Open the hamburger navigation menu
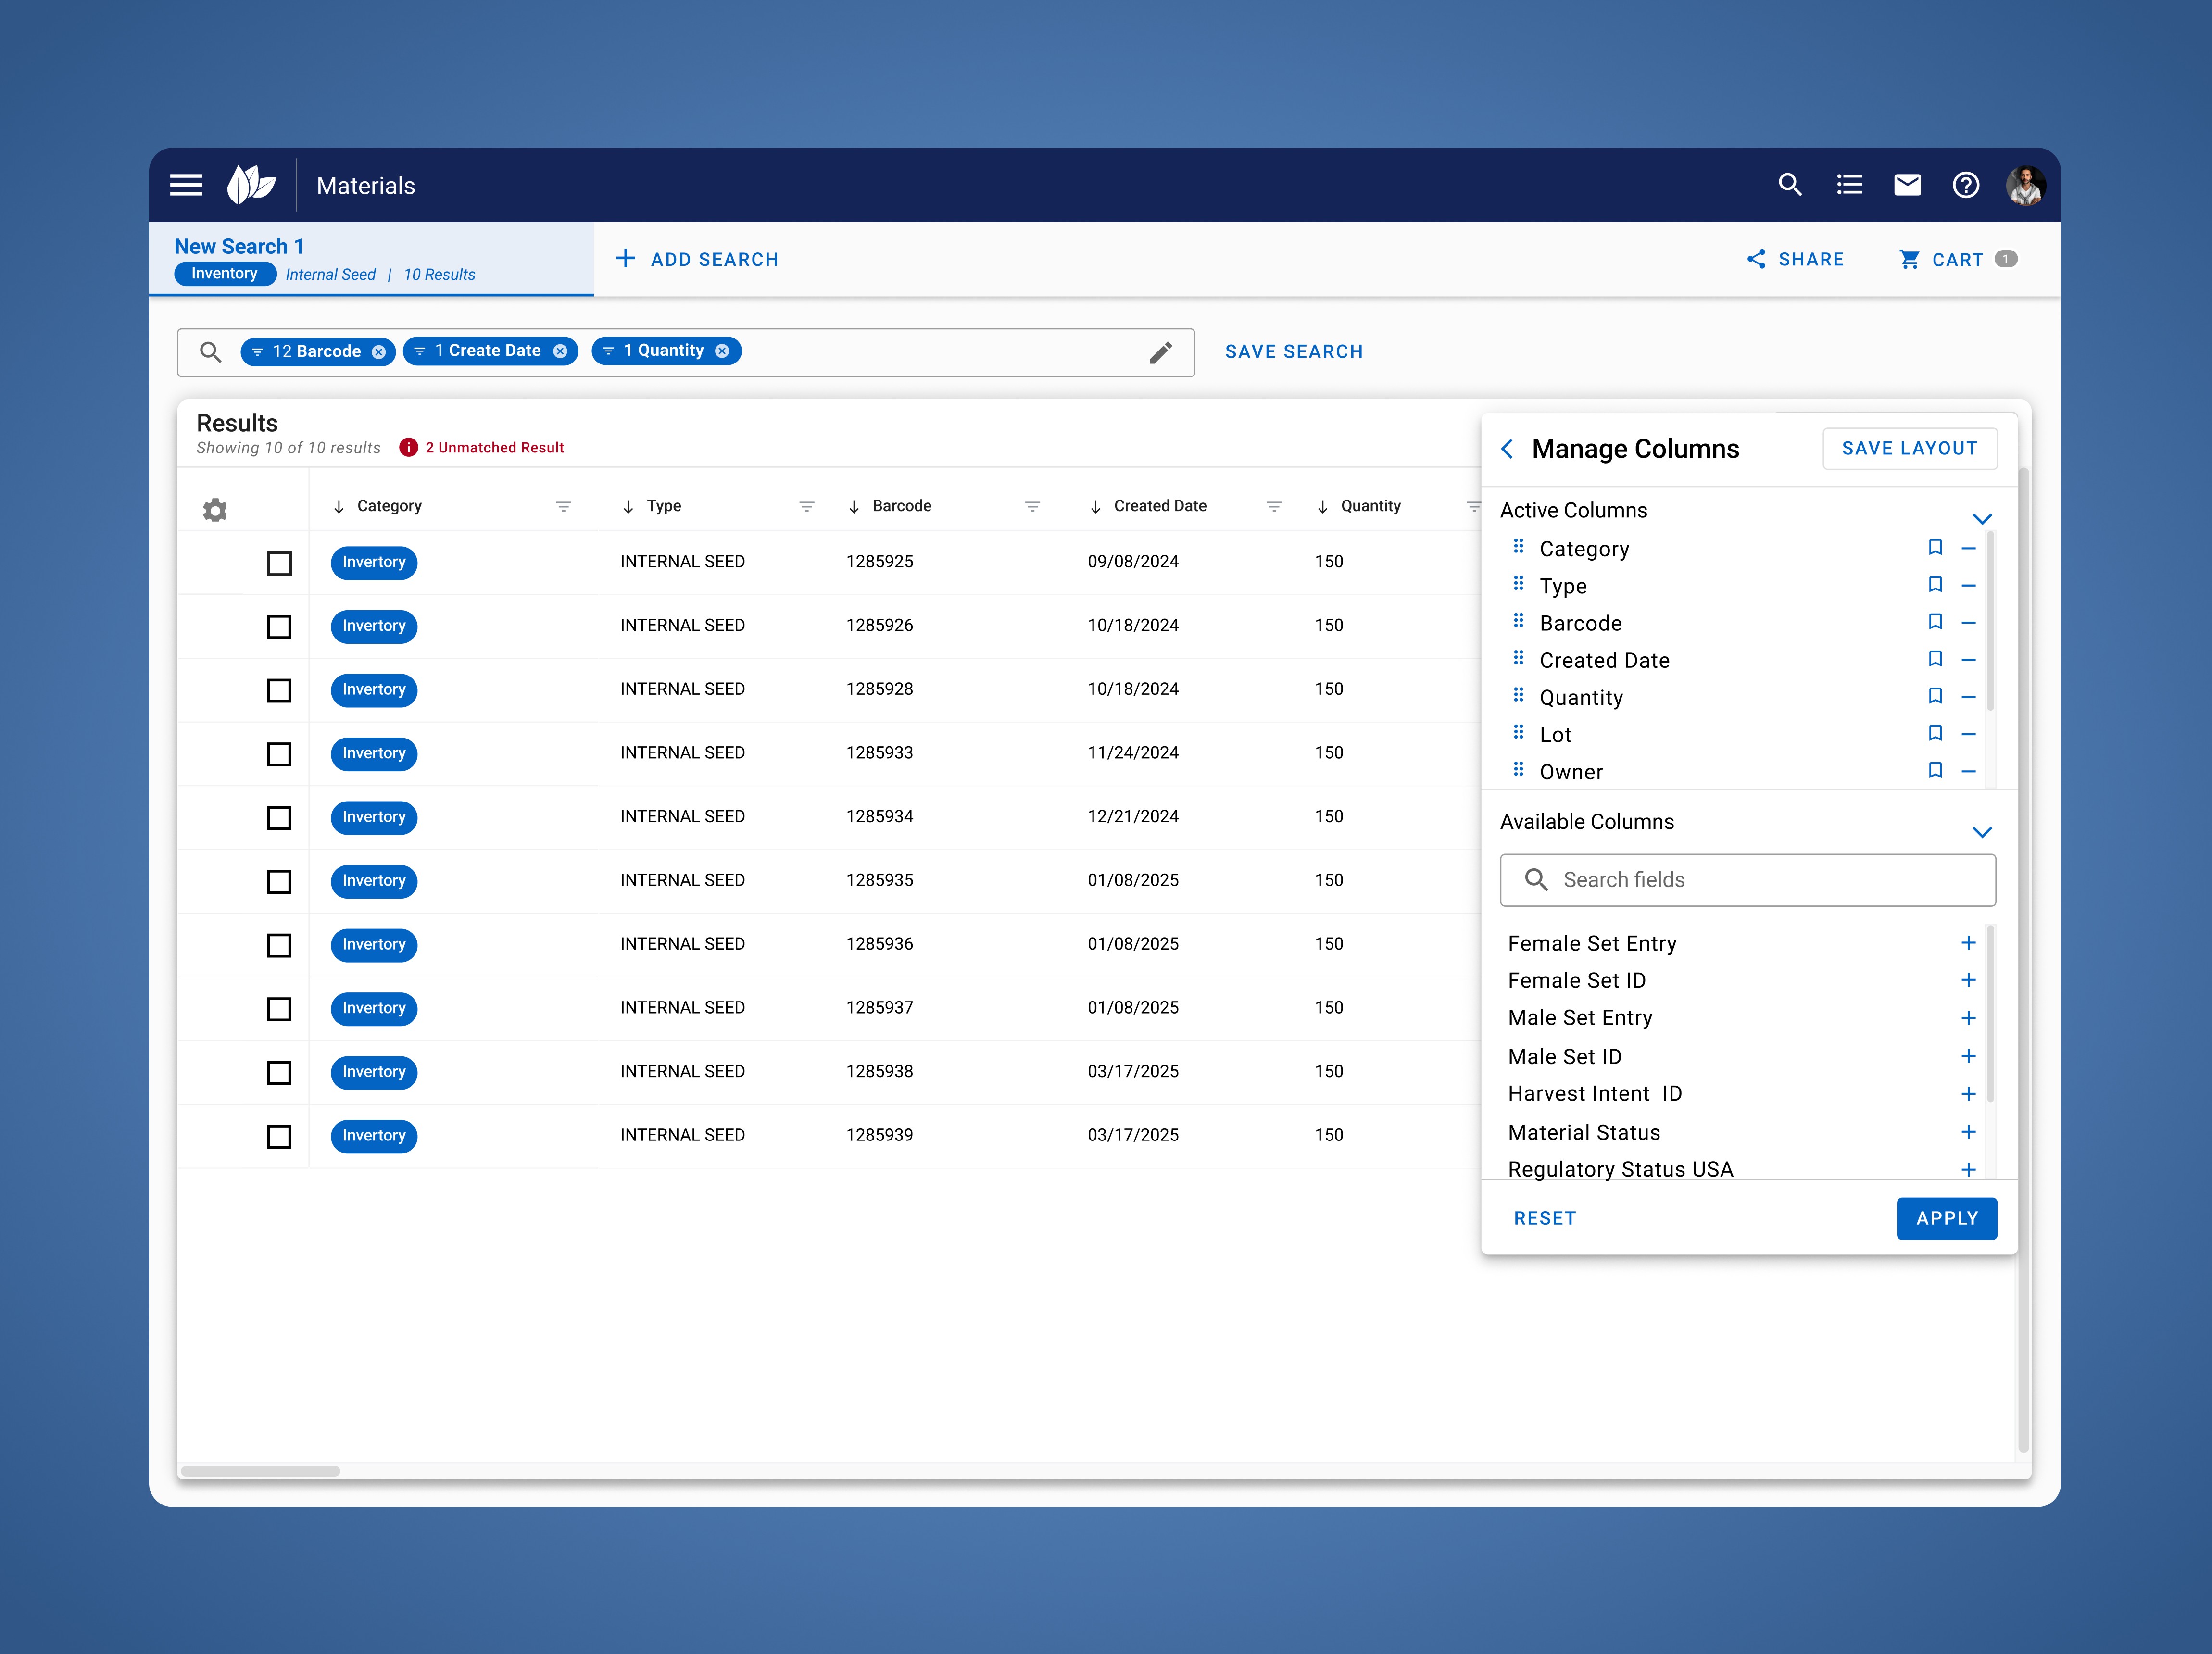Screen dimensions: 2212x1654 (x=186, y=185)
